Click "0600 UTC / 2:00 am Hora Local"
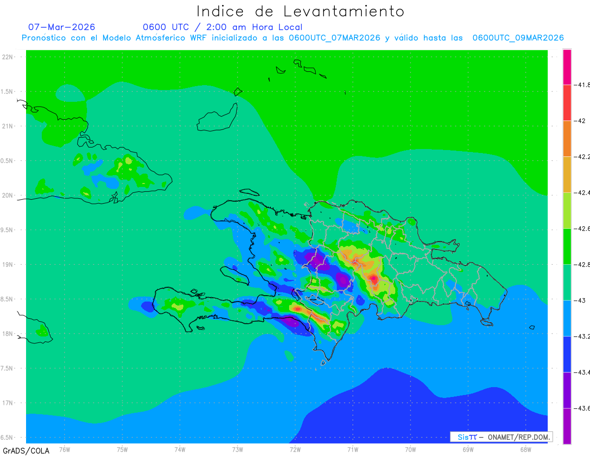Image resolution: width=590 pixels, height=456 pixels. (x=223, y=27)
